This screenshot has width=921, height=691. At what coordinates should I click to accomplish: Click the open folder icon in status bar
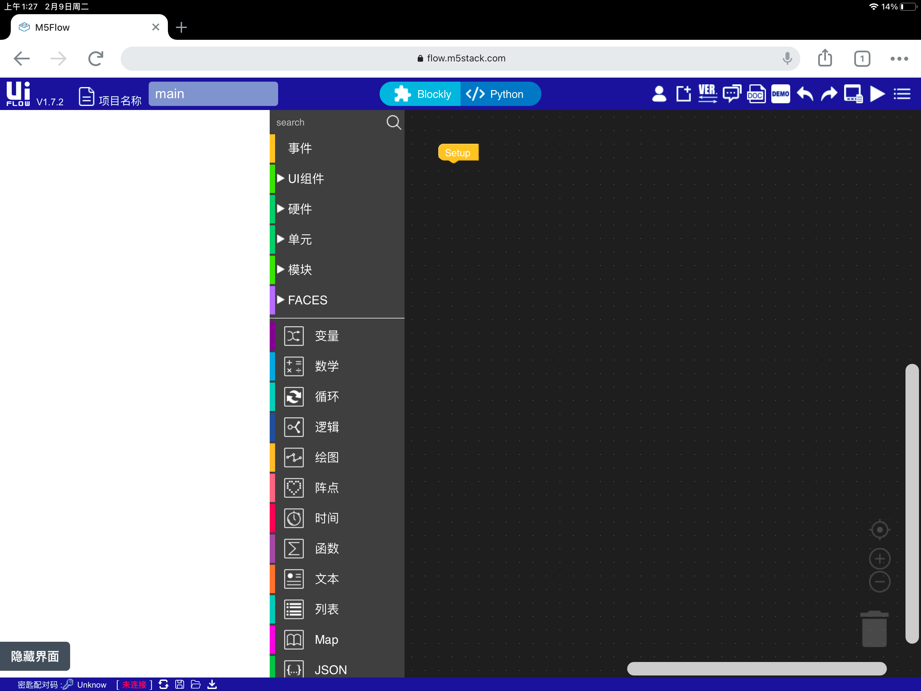196,684
